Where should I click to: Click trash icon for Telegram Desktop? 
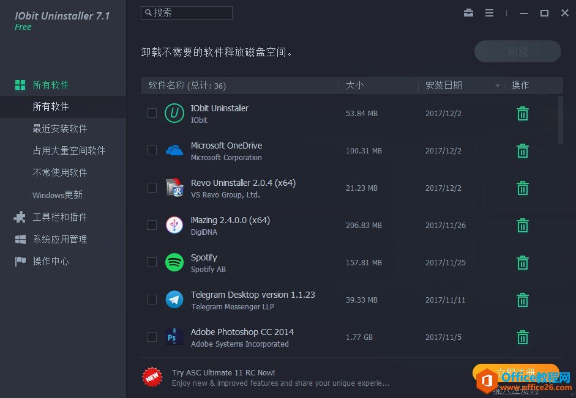[x=522, y=300]
